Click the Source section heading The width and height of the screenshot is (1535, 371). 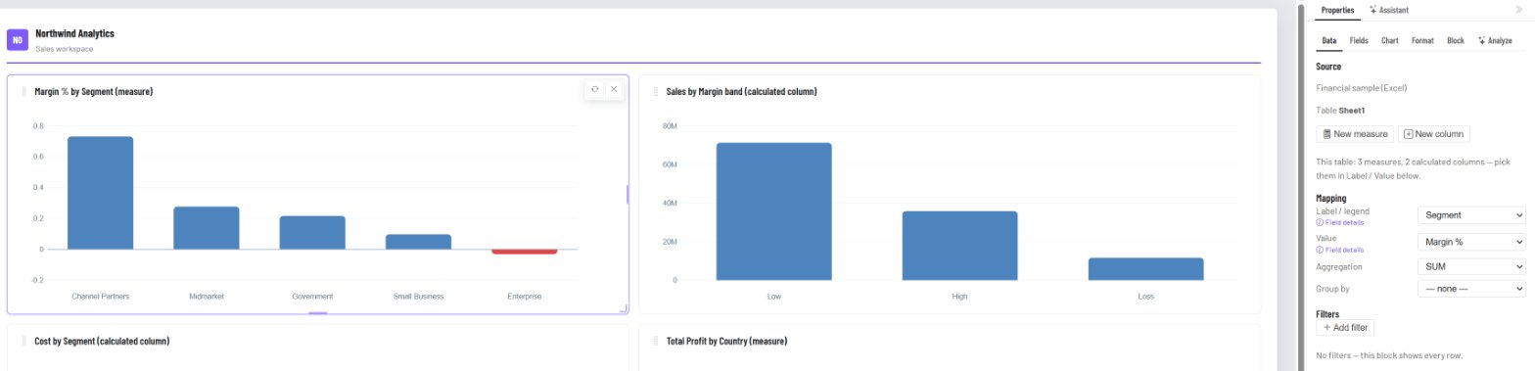click(1328, 66)
